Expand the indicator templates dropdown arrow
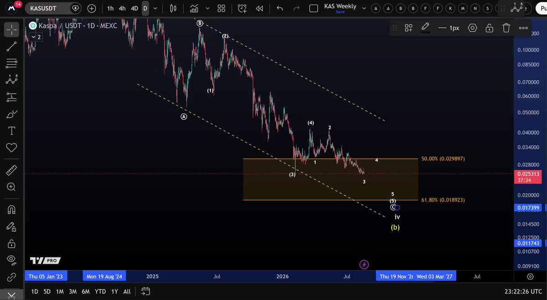 (207, 8)
